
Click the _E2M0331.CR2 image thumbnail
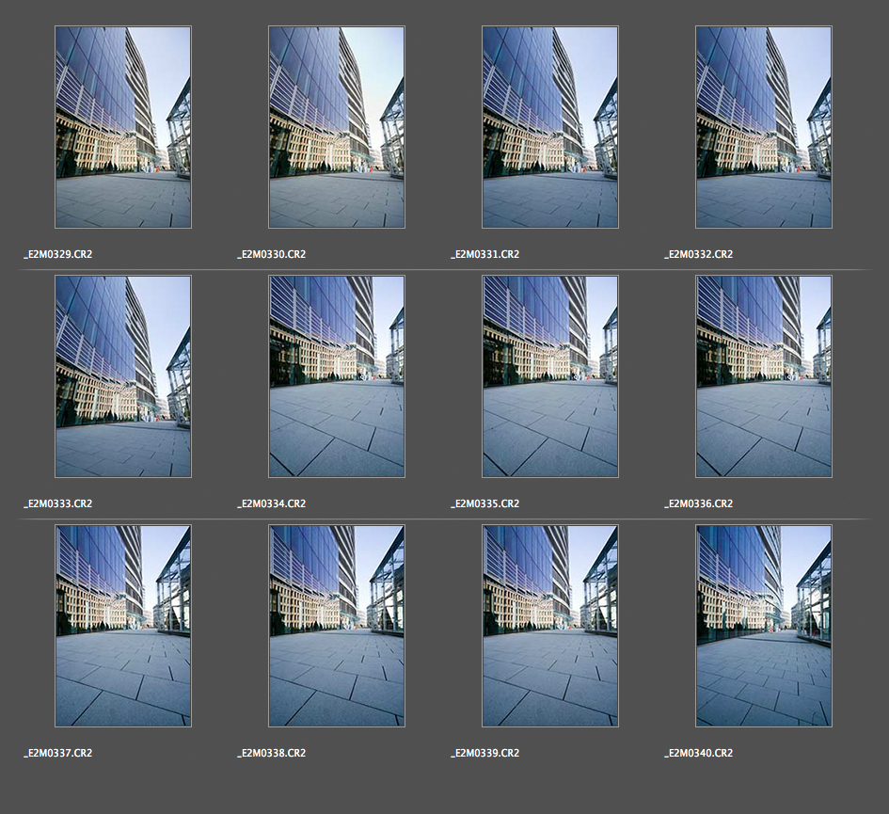(x=550, y=127)
